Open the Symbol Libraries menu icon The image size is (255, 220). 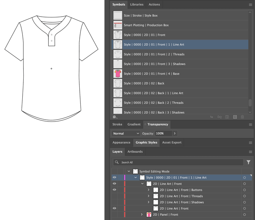pyautogui.click(x=115, y=117)
